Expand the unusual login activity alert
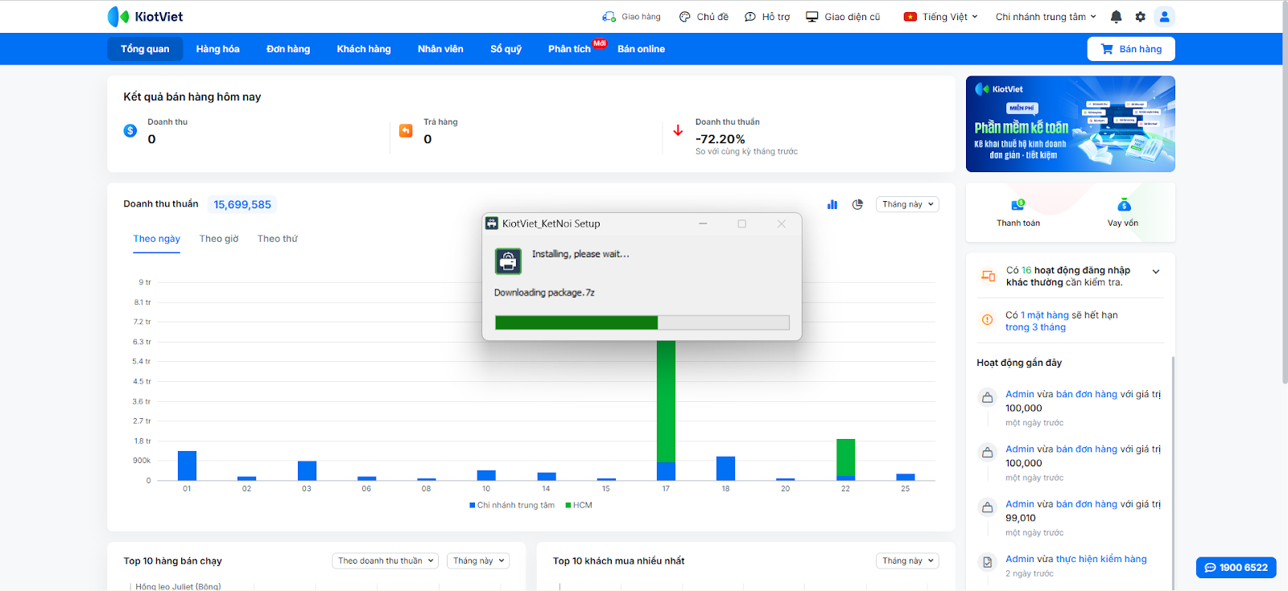The image size is (1288, 591). (1156, 272)
